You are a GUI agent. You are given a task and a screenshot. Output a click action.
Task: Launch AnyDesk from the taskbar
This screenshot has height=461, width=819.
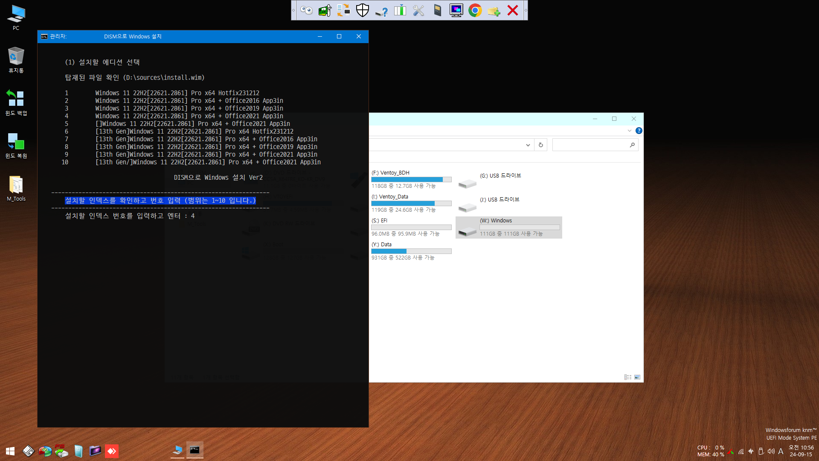[112, 451]
